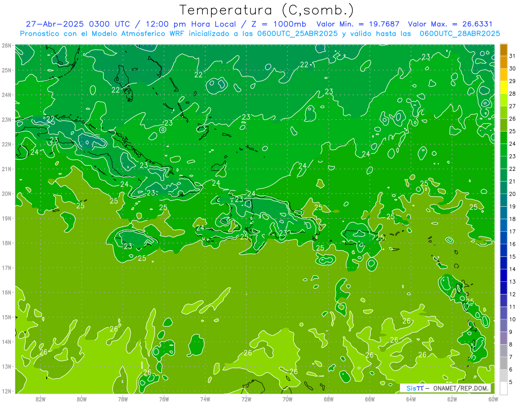The width and height of the screenshot is (524, 405).
Task: Pick the teal legend swatch between 19 and 20
Action: coord(503,200)
